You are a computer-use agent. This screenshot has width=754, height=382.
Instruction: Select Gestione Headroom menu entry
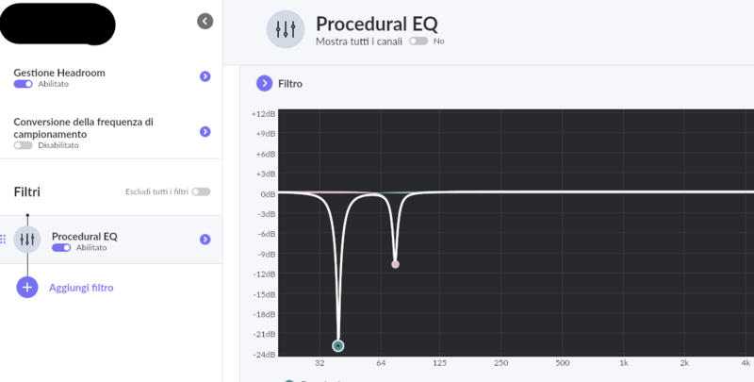click(58, 72)
